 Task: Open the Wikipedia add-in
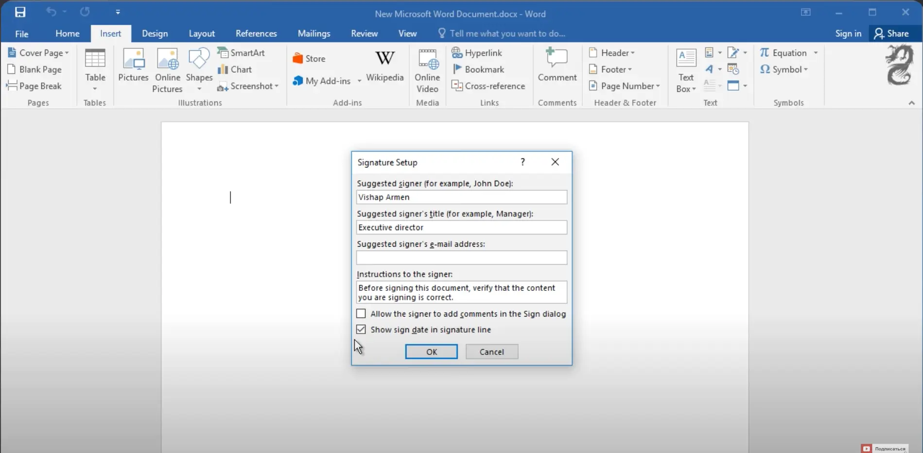pos(385,65)
